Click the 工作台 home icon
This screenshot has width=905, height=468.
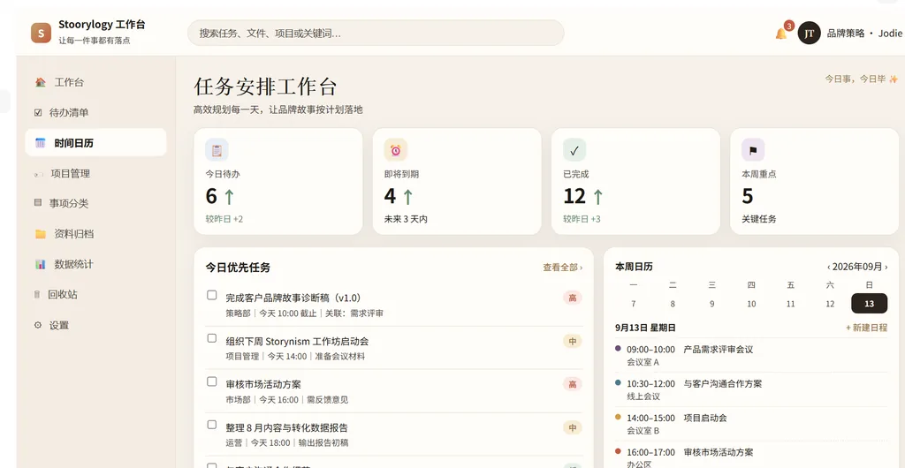click(x=40, y=82)
